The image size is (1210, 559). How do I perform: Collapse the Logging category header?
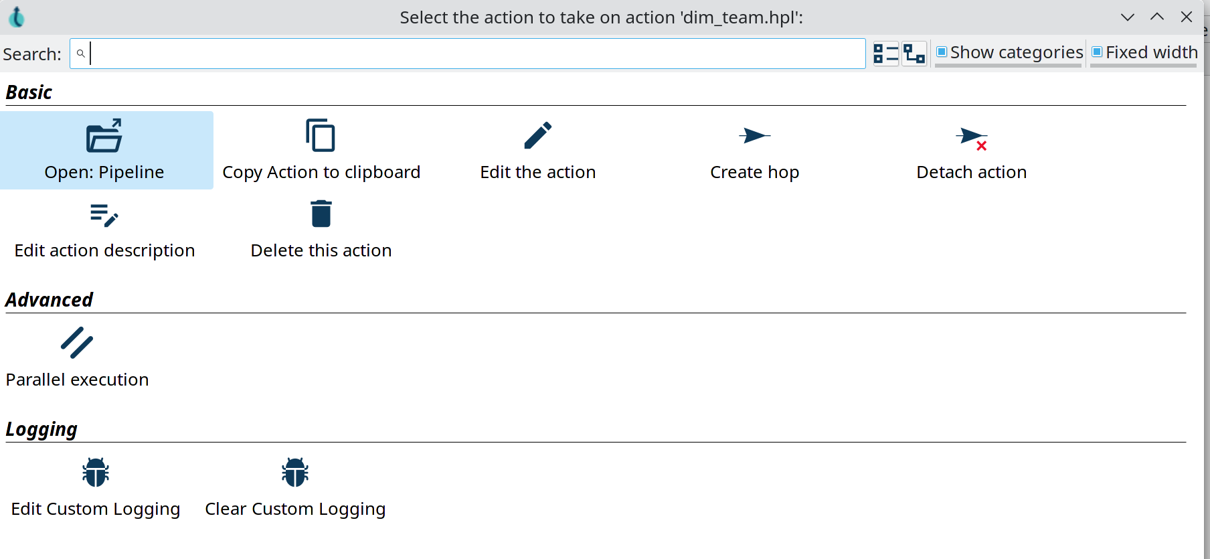pyautogui.click(x=41, y=429)
